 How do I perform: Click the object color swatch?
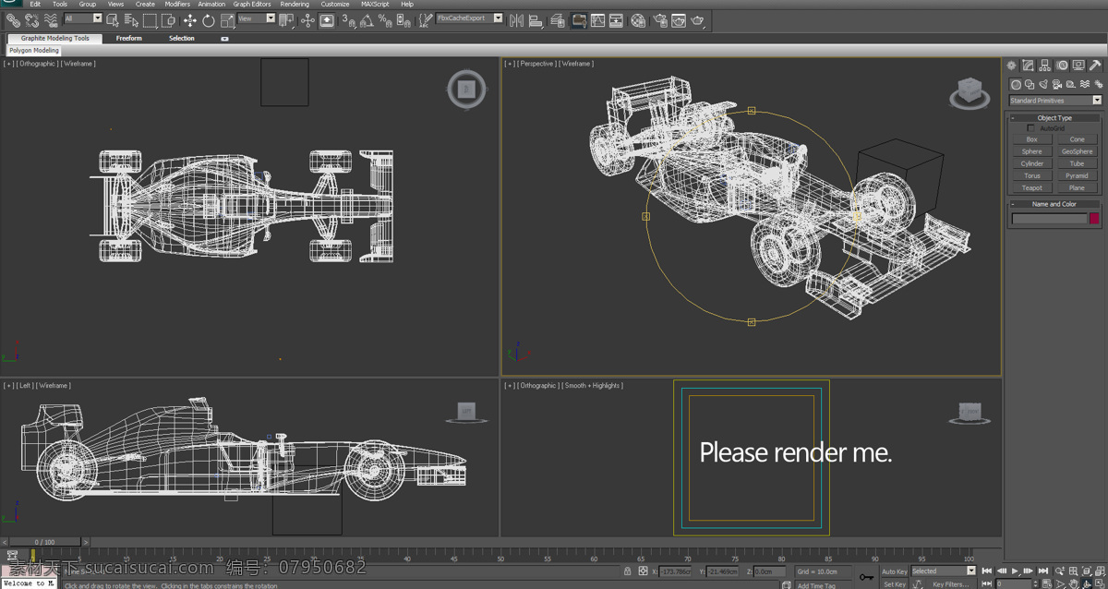(1094, 219)
